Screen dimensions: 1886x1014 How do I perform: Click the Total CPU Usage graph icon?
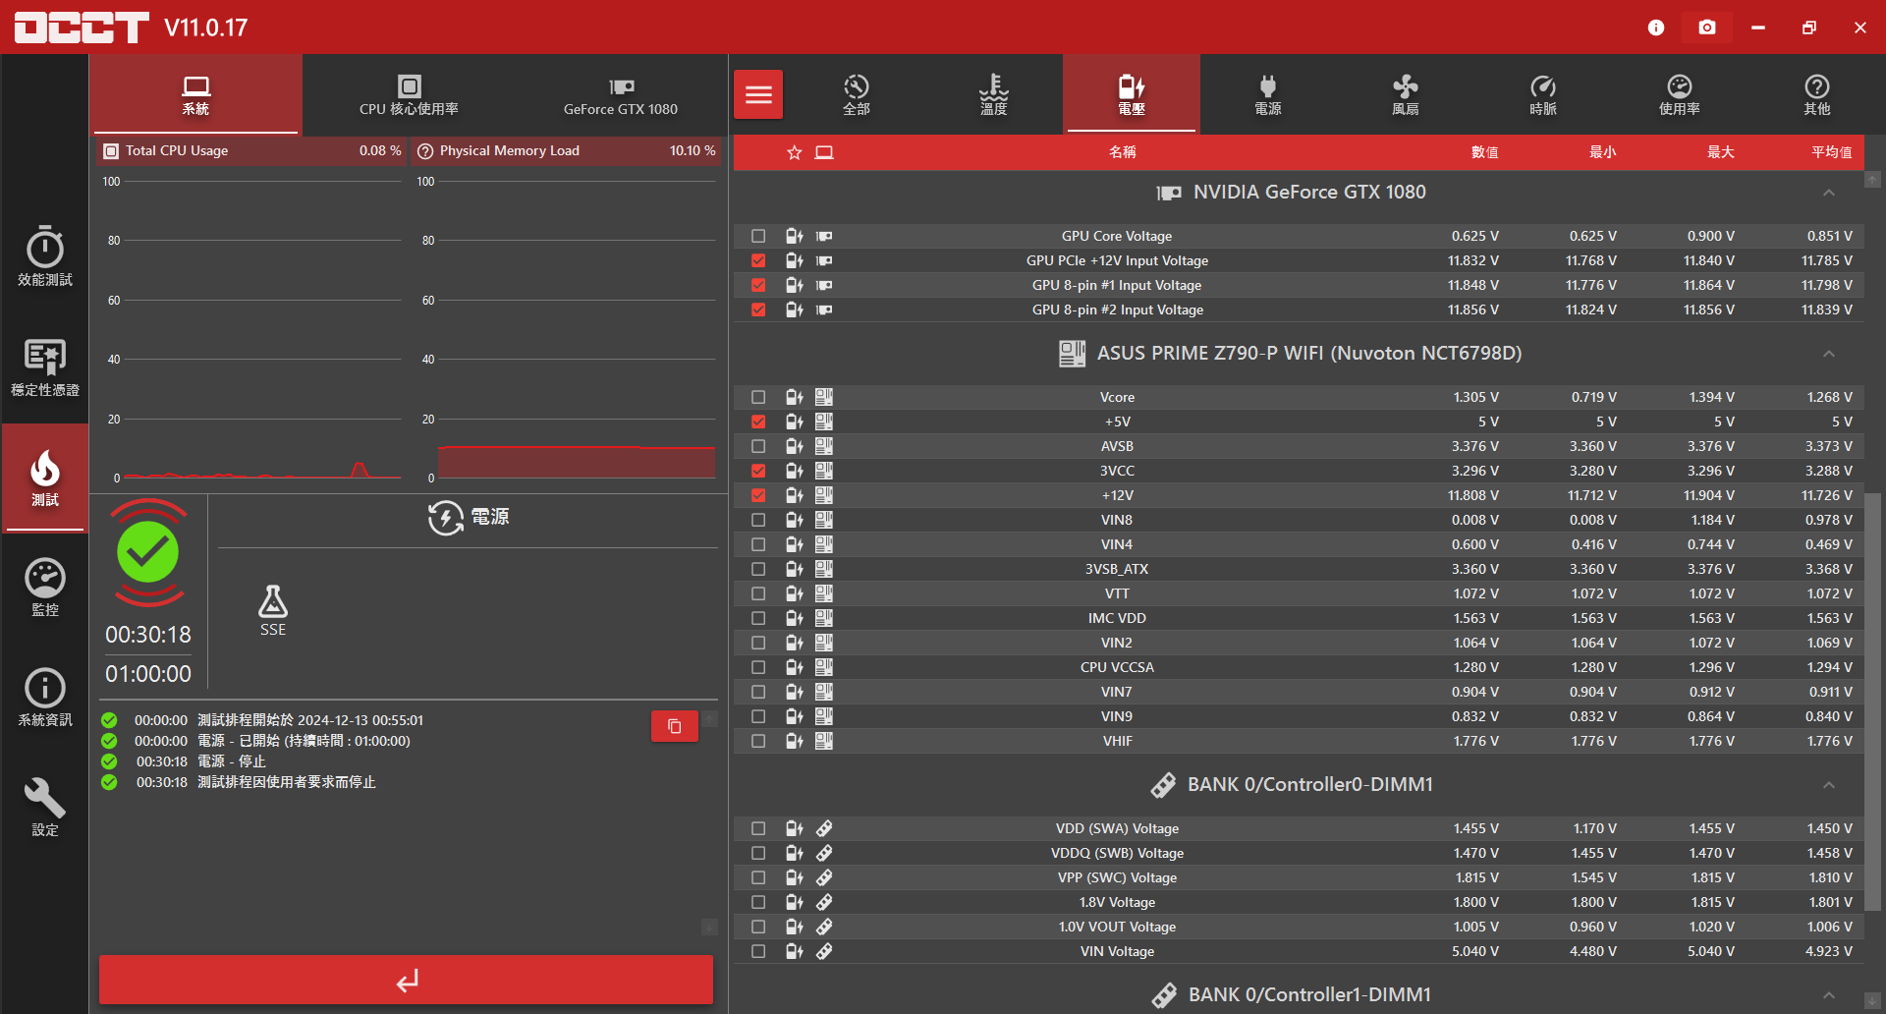[111, 151]
